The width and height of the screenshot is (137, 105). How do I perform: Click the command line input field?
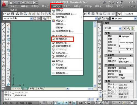46,99
